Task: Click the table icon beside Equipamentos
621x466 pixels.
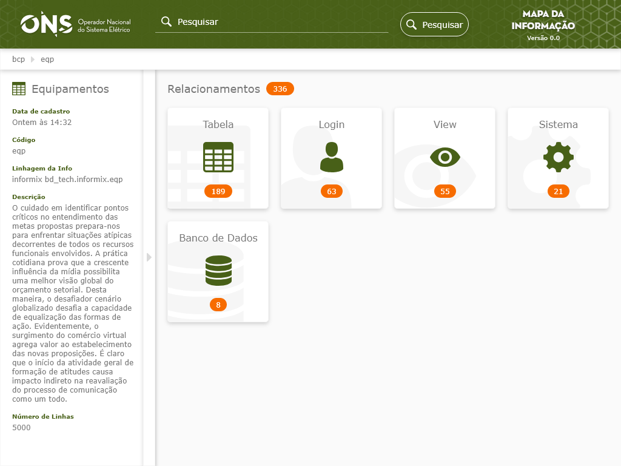Action: click(x=19, y=89)
